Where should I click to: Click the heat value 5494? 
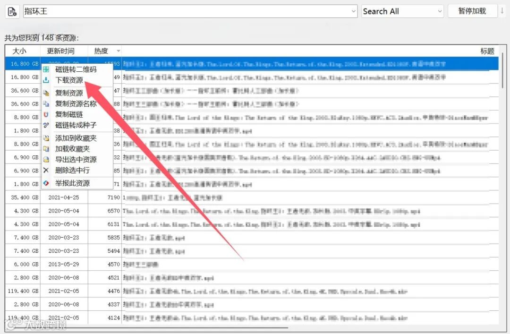[x=113, y=251]
